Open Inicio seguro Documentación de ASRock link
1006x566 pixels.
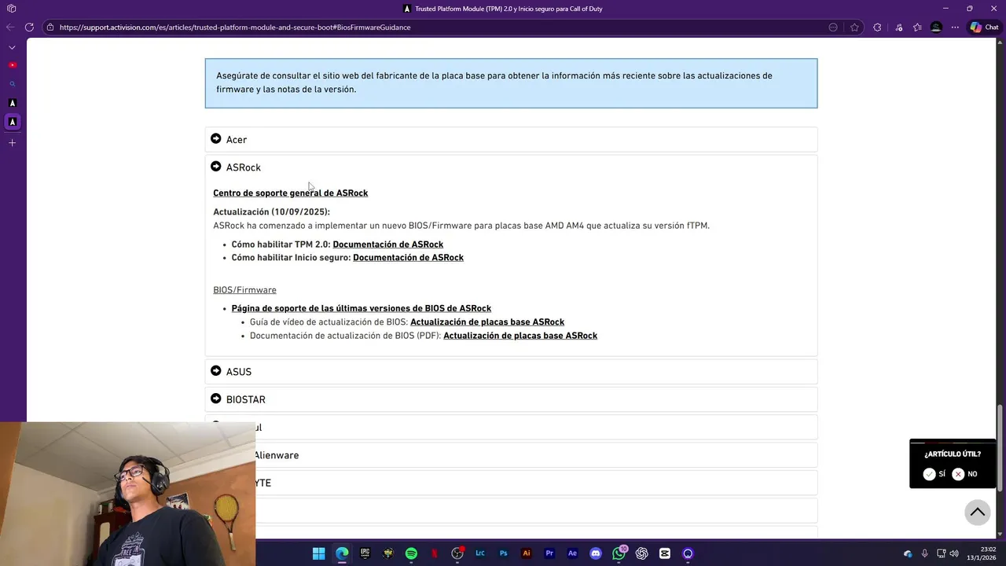408,258
